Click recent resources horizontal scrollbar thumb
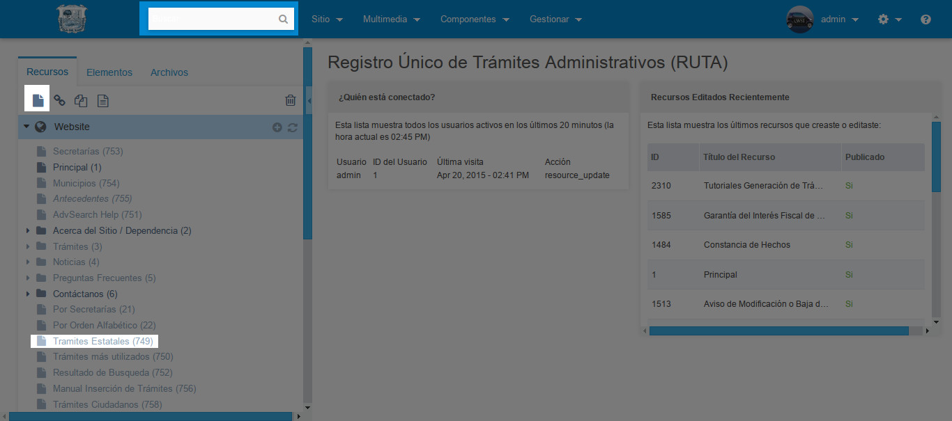Viewport: 952px width, 421px height. pyautogui.click(x=778, y=331)
